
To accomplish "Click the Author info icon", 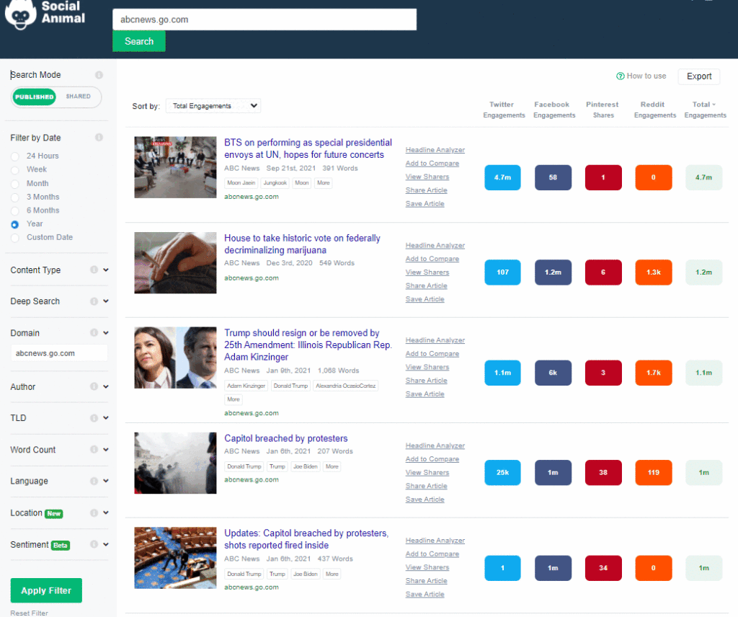I will pos(94,386).
